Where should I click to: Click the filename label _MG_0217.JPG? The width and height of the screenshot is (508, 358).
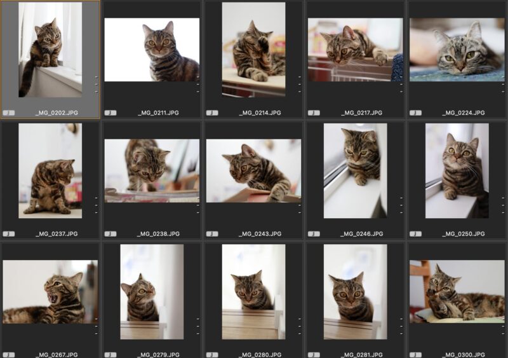pos(361,113)
